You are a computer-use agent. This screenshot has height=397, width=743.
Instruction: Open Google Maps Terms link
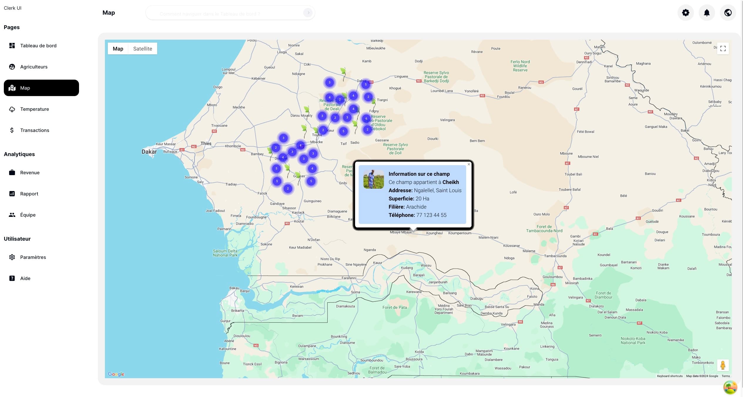pyautogui.click(x=725, y=376)
